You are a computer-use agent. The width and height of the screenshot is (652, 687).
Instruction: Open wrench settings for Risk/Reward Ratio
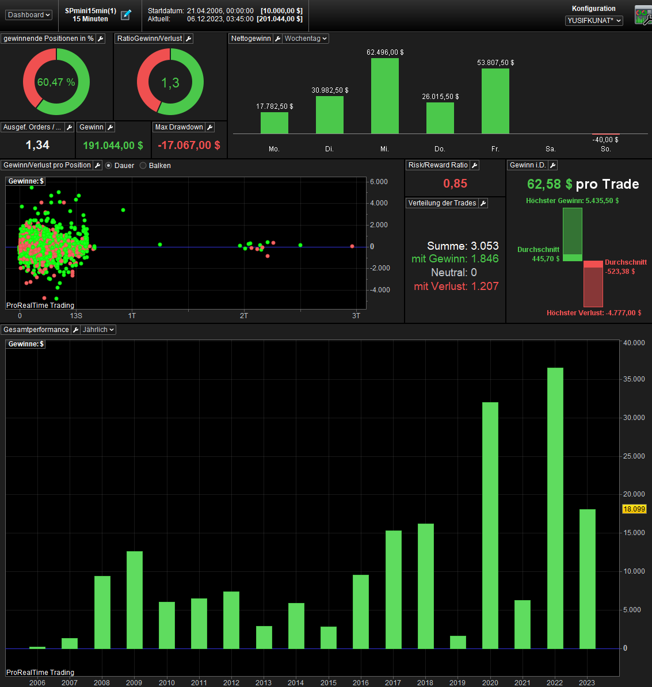[x=475, y=165]
